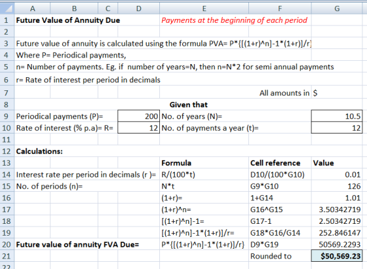Click the 'Rounded to' label

(271, 257)
